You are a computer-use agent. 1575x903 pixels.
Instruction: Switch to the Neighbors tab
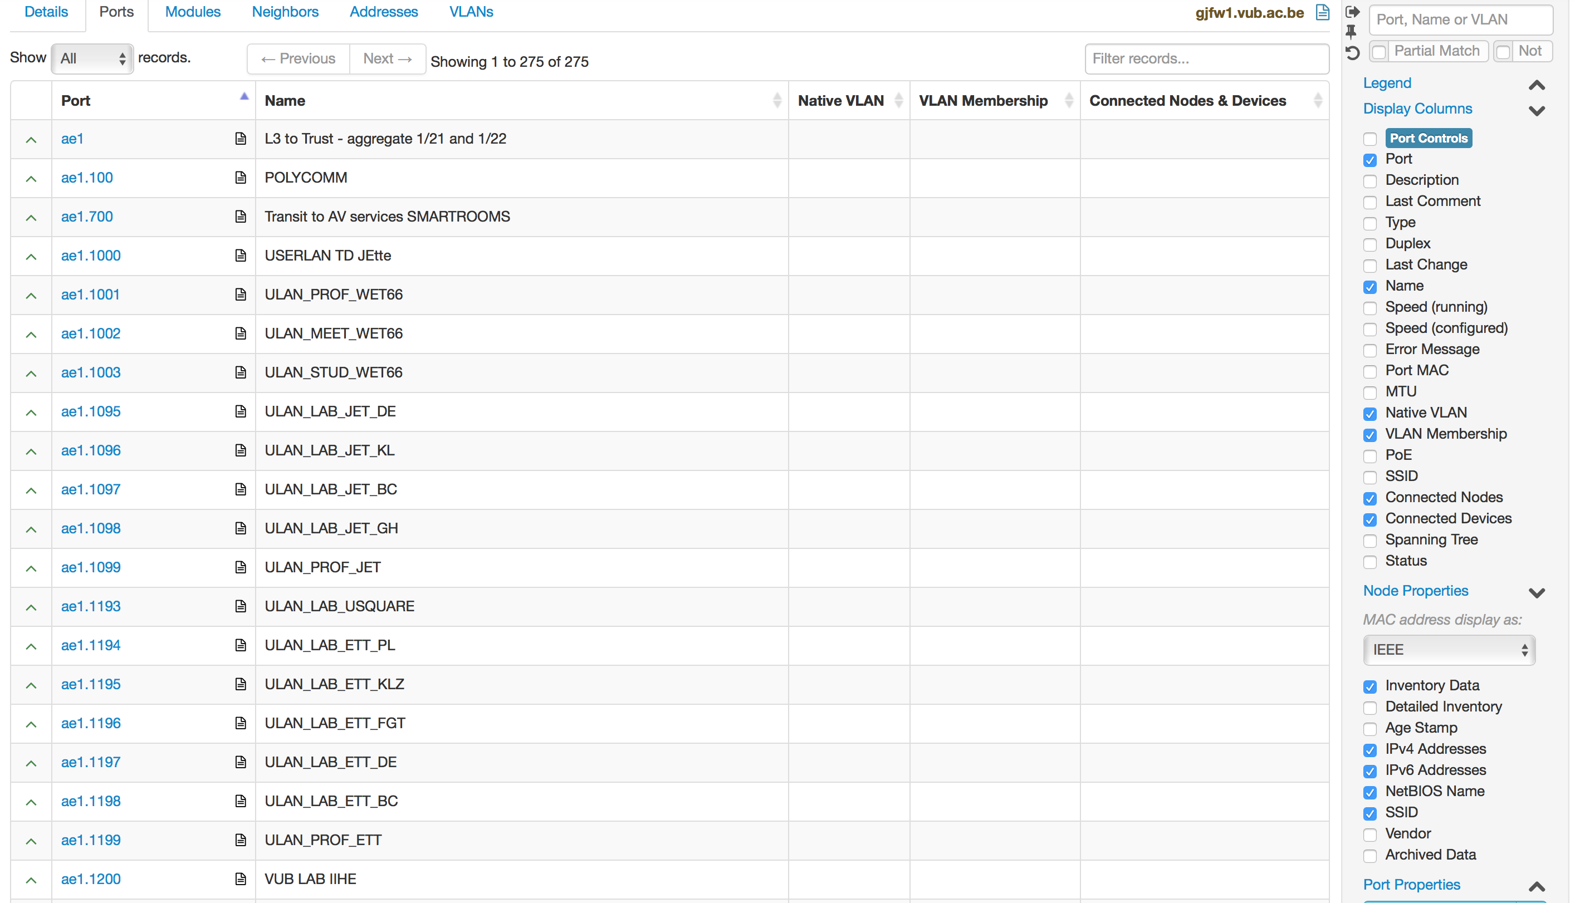(285, 12)
